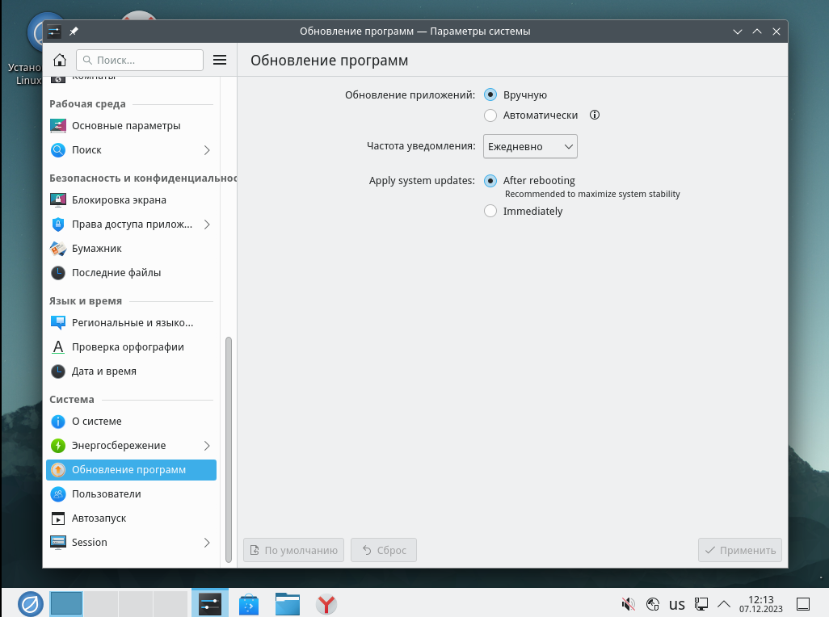Click the clock icon for Последние файлы

click(x=58, y=273)
